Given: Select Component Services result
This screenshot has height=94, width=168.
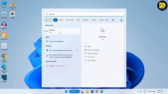Looking at the screenshot, I should pos(61,42).
